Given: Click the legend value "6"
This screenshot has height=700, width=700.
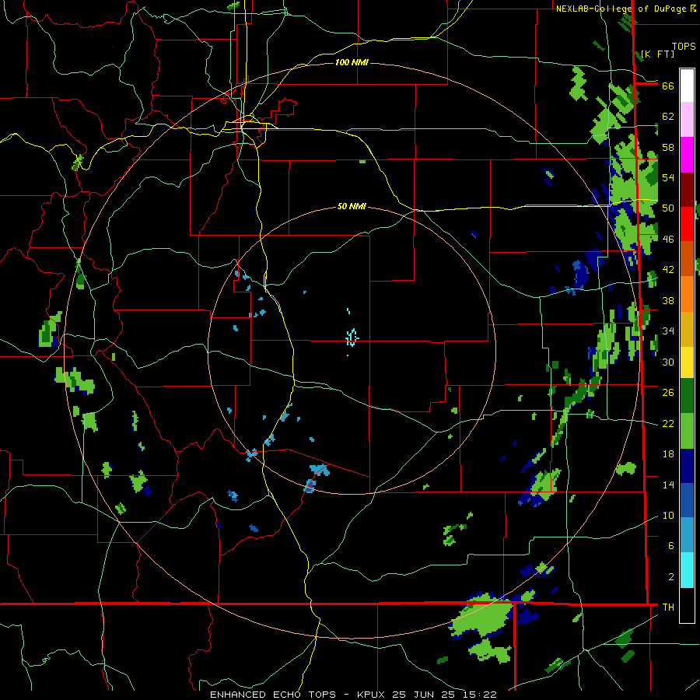Looking at the screenshot, I should (671, 546).
